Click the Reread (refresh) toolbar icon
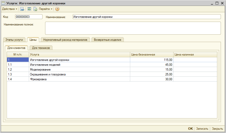The image size is (226, 133). click(x=29, y=9)
